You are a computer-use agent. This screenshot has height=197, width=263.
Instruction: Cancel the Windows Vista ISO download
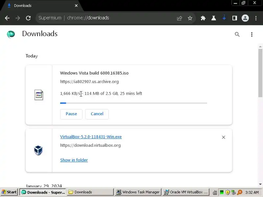(97, 114)
